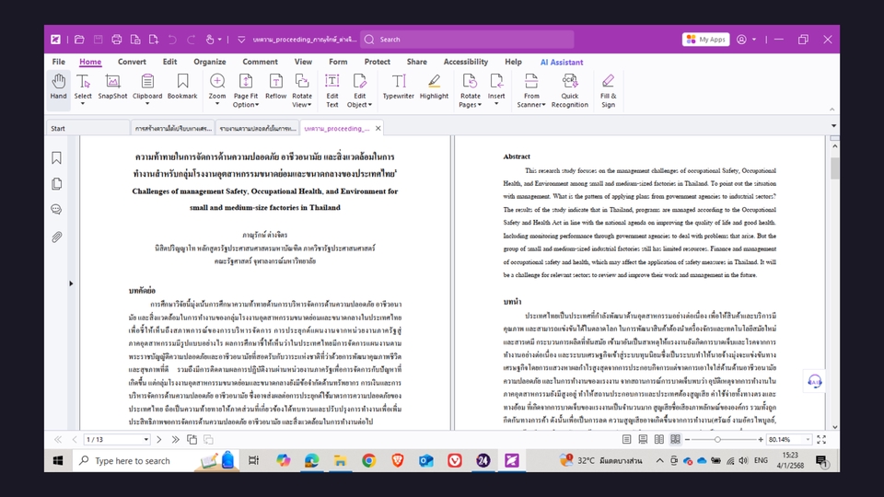Switch to the Start document tab
This screenshot has width=884, height=497.
(87, 129)
